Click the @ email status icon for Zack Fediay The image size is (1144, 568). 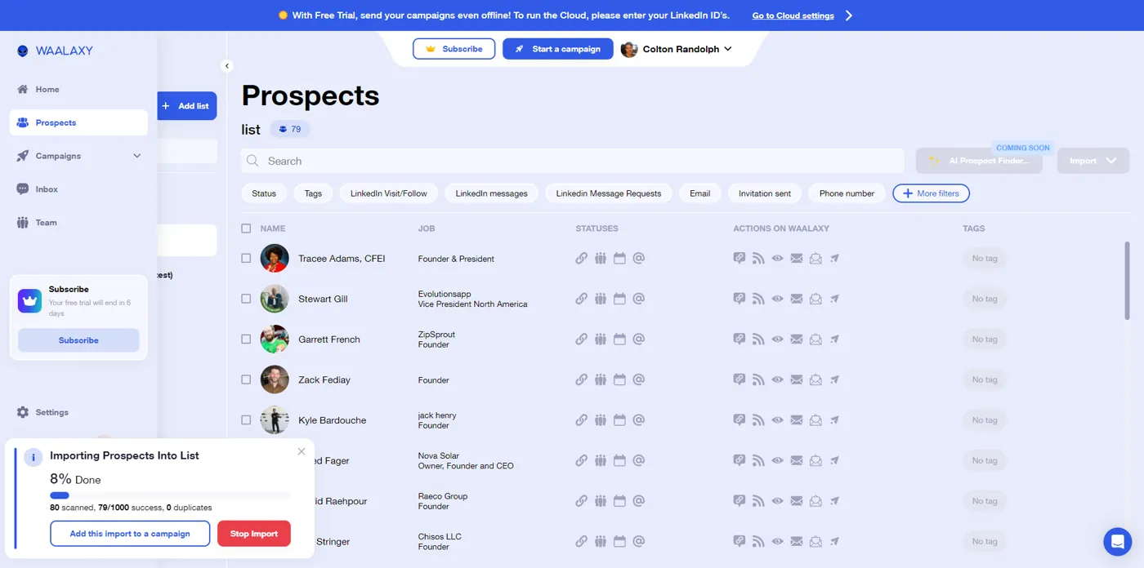[x=639, y=379]
